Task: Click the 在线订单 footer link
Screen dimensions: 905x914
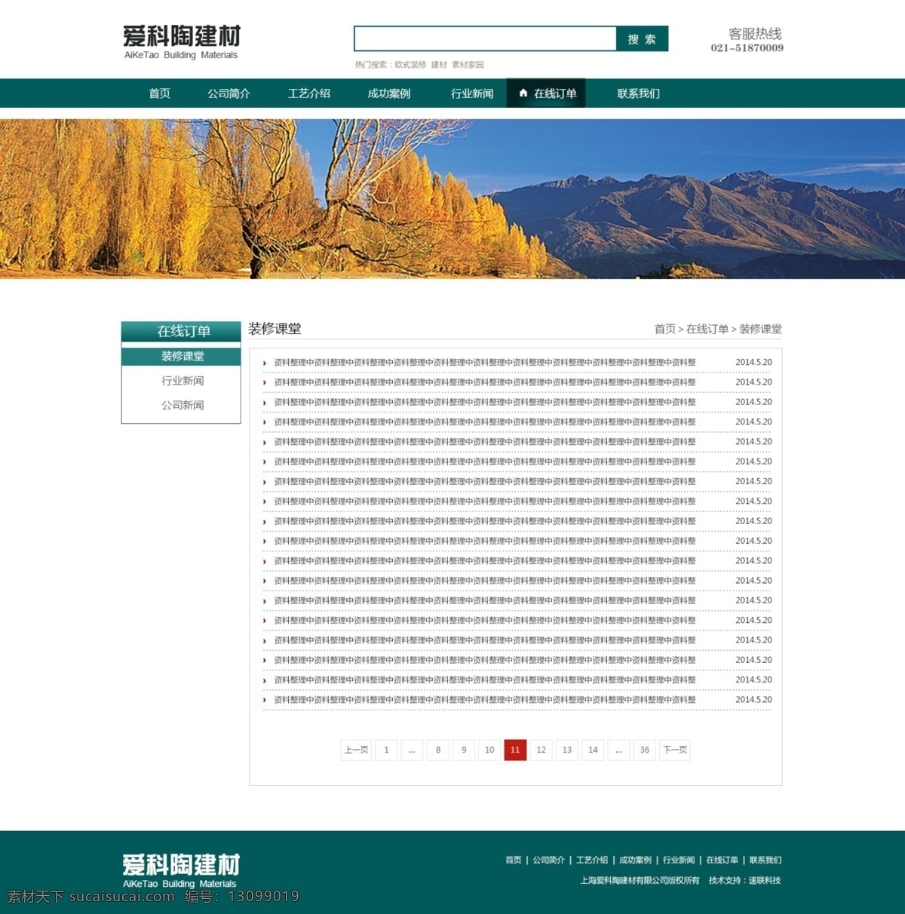Action: pyautogui.click(x=722, y=860)
